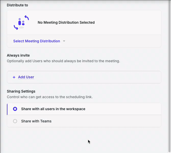Image resolution: width=171 pixels, height=153 pixels.
Task: Click the meeting distribution people icon
Action: 21,22
